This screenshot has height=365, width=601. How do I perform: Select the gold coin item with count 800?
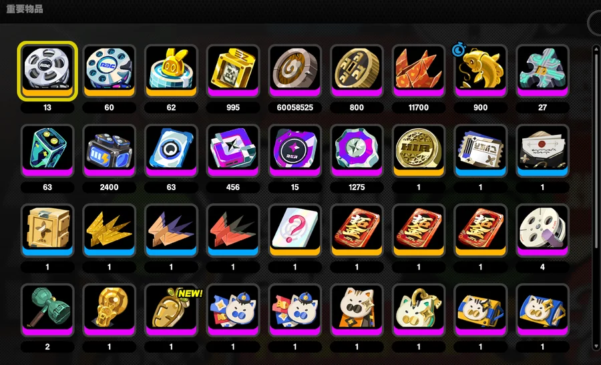pyautogui.click(x=357, y=71)
